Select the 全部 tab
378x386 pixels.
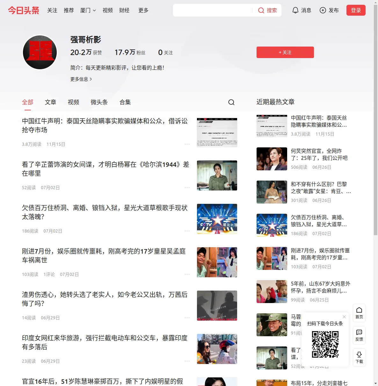tap(28, 102)
